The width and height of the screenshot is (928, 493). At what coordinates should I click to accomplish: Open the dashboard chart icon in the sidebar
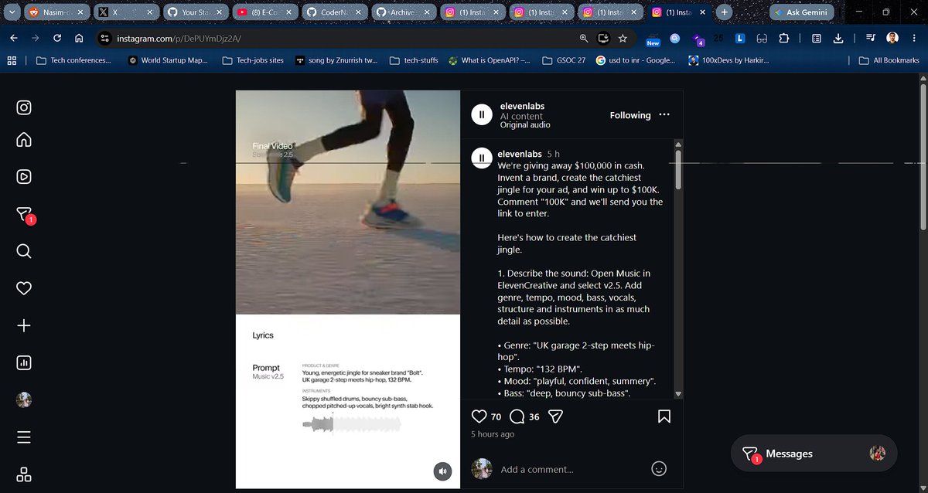coord(24,362)
